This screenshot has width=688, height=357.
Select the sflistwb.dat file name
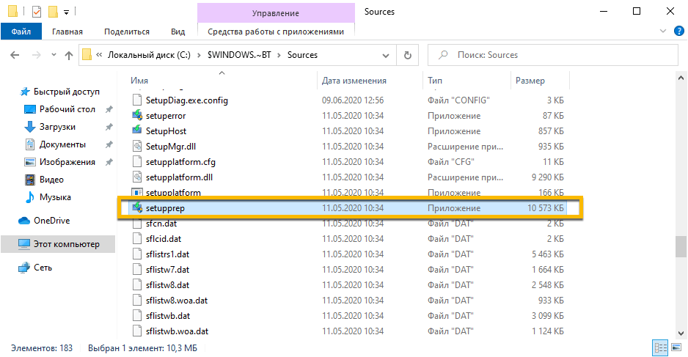pos(168,316)
